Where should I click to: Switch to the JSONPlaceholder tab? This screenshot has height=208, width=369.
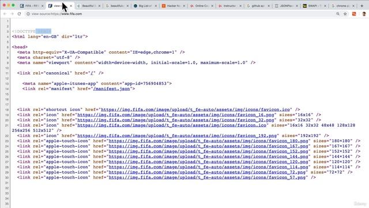tap(287, 6)
